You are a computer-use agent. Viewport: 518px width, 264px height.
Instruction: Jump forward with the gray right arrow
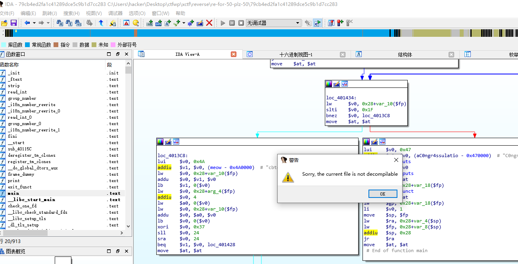point(41,23)
